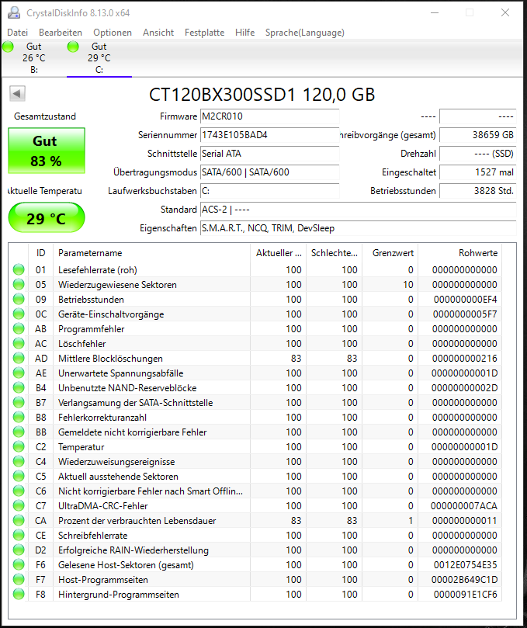Click the Standard field ACS-2

pos(358,210)
